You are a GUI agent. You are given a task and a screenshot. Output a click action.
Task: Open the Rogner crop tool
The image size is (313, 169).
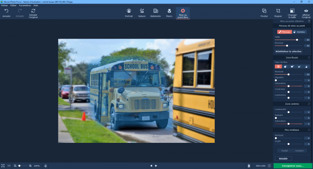(278, 12)
